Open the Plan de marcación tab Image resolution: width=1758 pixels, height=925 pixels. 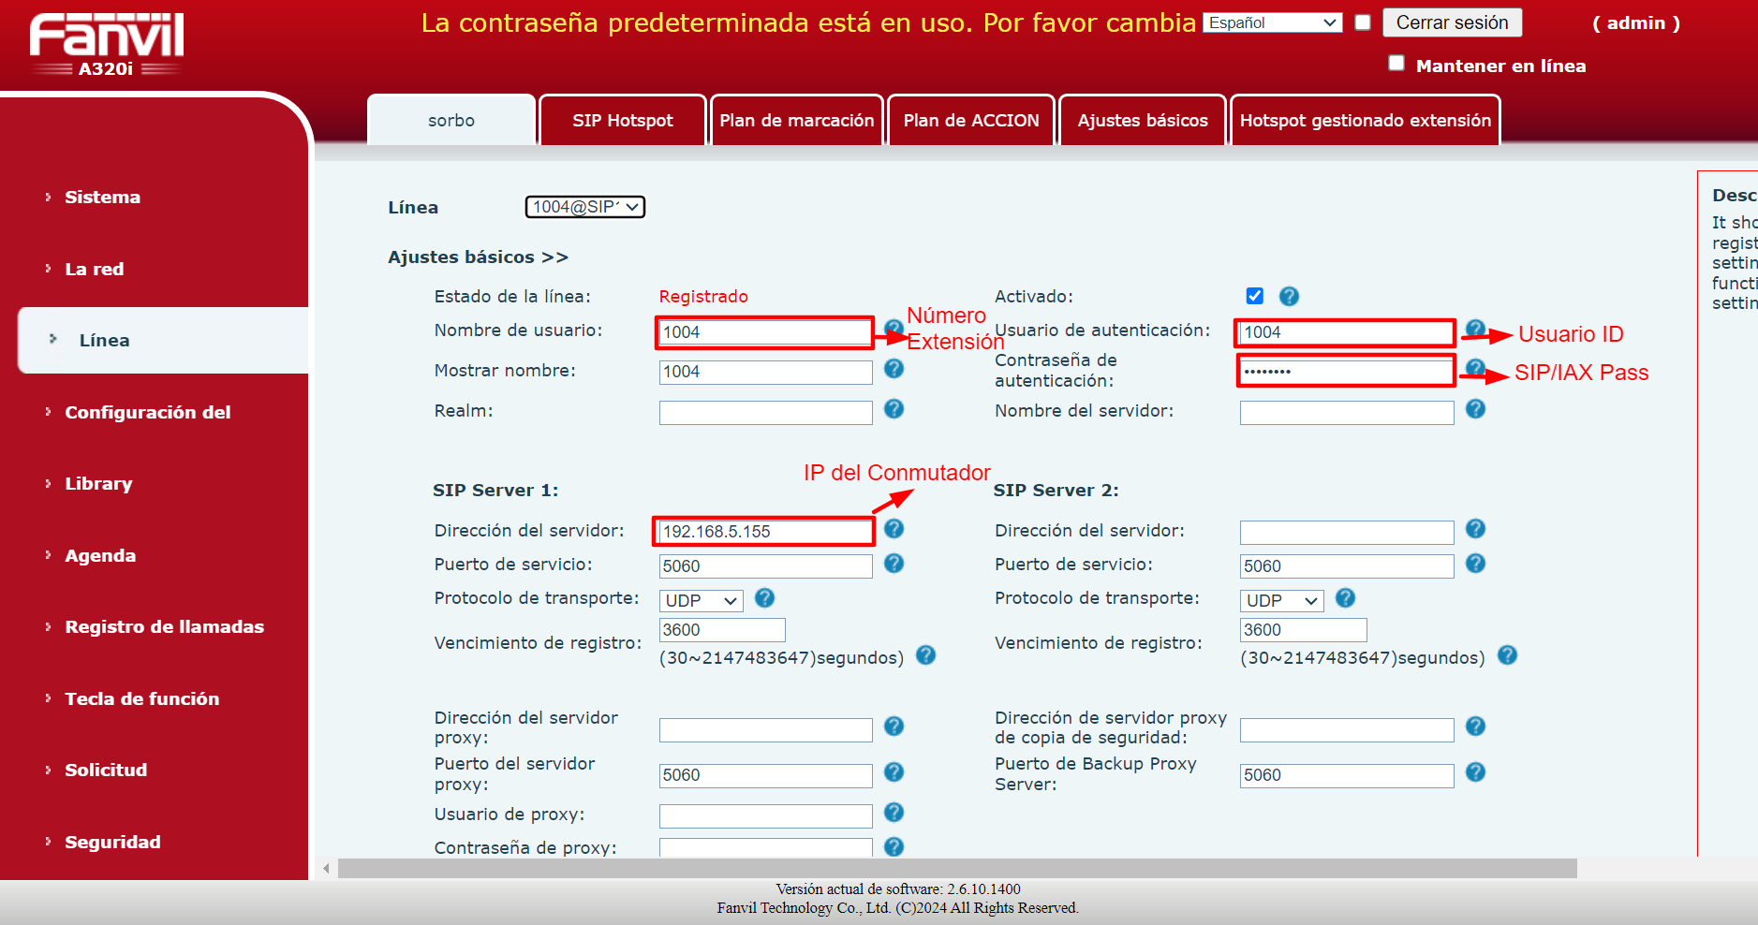click(797, 121)
